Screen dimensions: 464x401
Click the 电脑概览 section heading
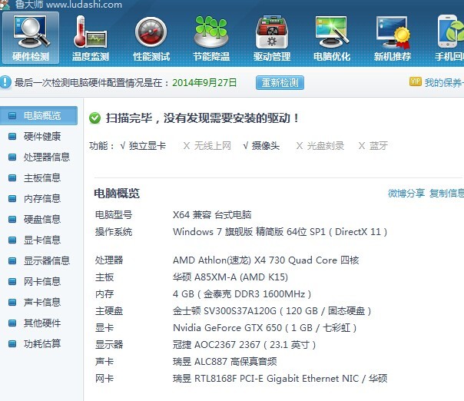click(x=117, y=194)
